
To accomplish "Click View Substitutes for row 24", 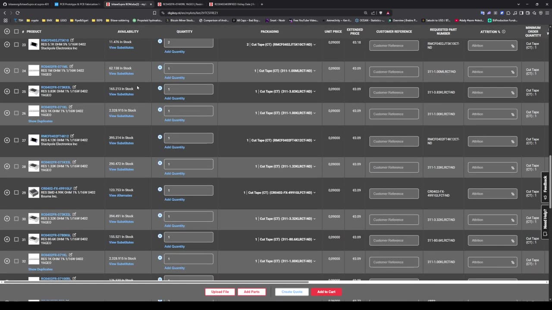I will click(x=121, y=74).
